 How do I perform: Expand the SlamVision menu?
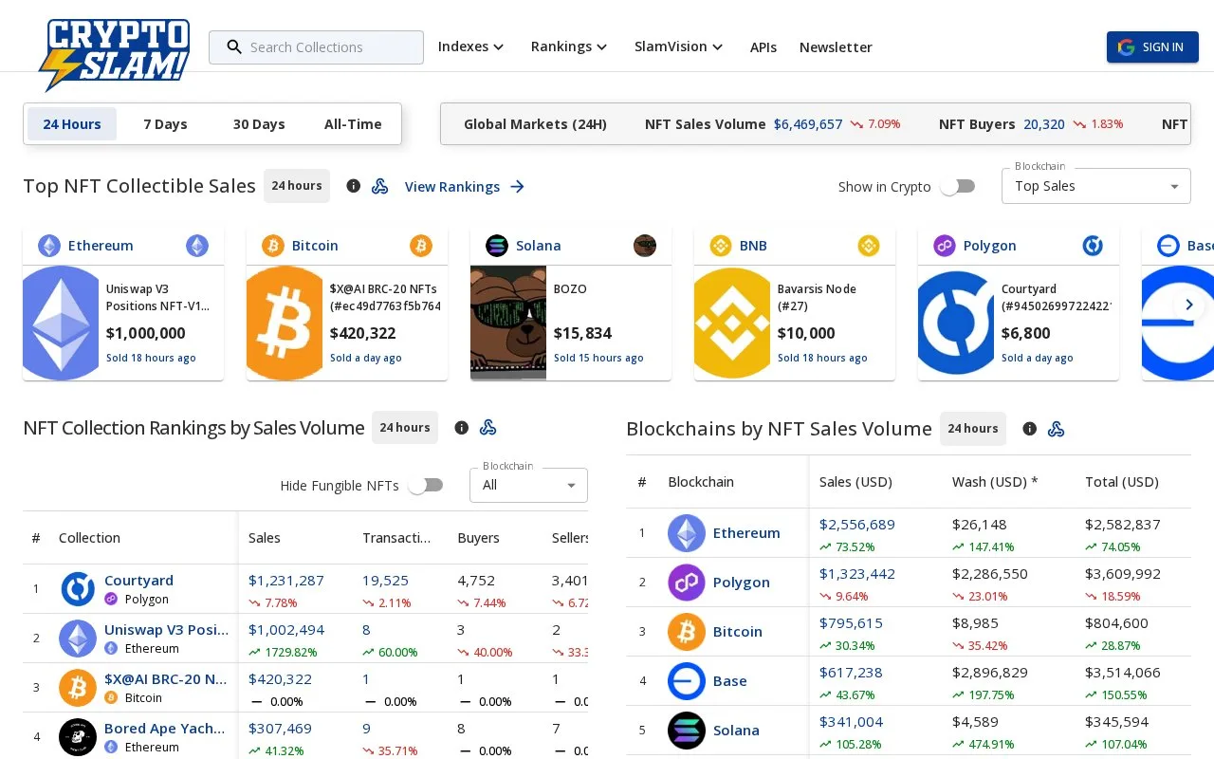click(x=679, y=46)
